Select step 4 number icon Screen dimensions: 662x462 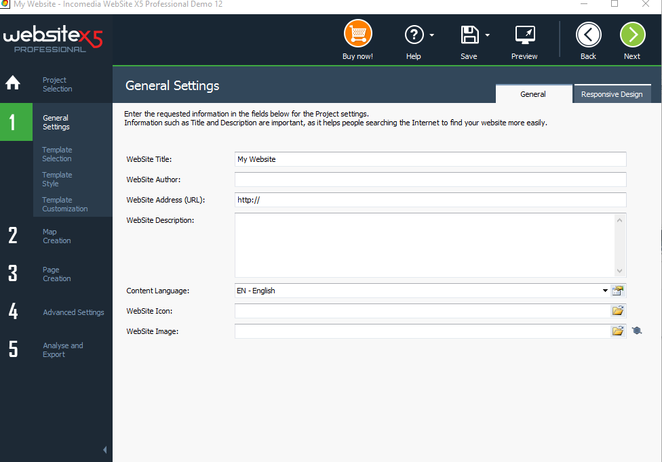[x=13, y=311]
